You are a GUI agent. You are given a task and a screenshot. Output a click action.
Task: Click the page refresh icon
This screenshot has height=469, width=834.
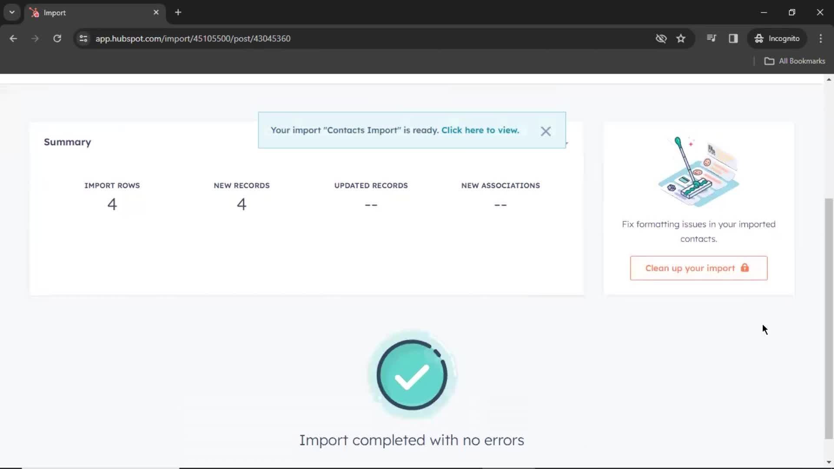57,38
